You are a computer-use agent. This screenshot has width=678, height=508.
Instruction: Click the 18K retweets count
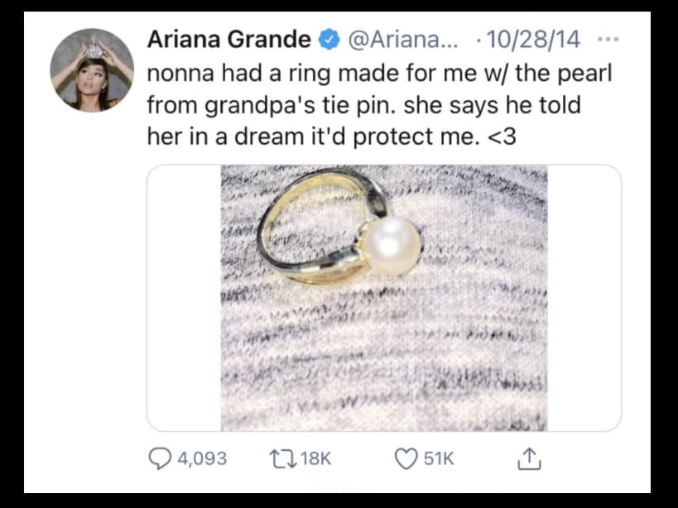pyautogui.click(x=315, y=458)
